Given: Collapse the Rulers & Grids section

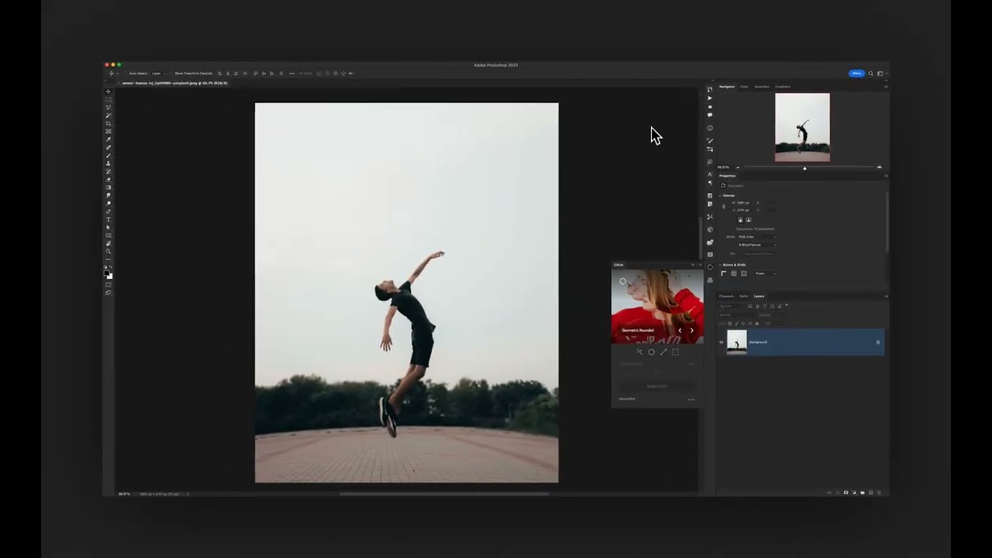Looking at the screenshot, I should pyautogui.click(x=719, y=265).
